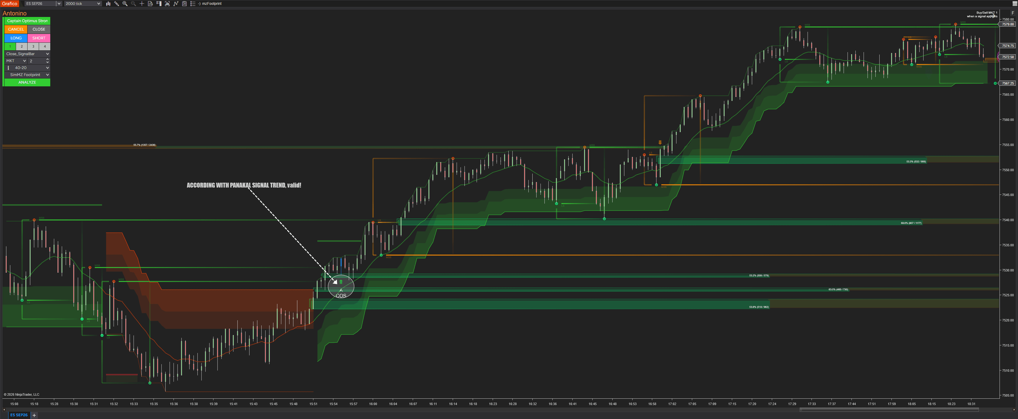Select the crosshair cursor tool
The width and height of the screenshot is (1018, 419).
(x=142, y=4)
